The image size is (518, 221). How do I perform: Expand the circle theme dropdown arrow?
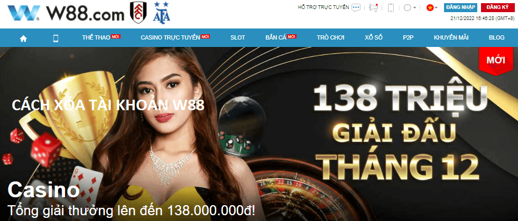pos(414,7)
